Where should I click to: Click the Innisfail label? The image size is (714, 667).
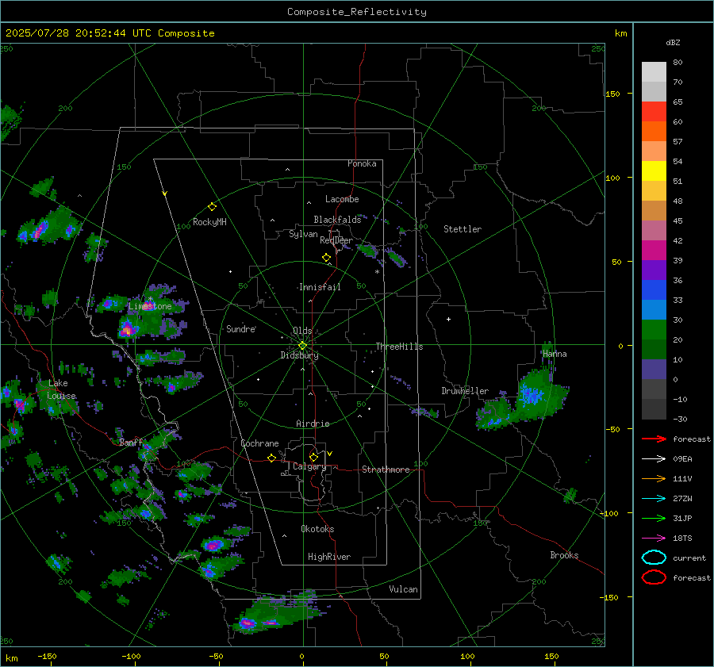[x=320, y=287]
